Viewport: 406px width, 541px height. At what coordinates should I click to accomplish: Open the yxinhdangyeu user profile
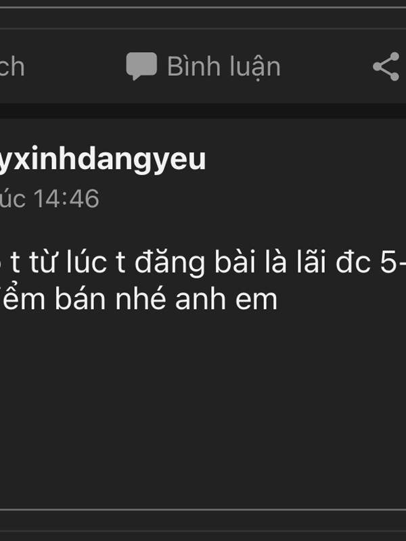[x=103, y=160]
